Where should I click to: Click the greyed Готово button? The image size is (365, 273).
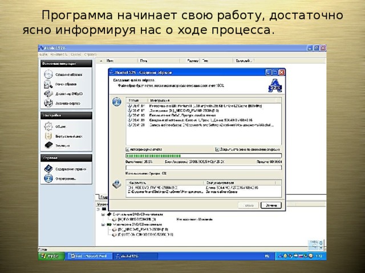(248, 205)
